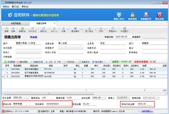Screen dimensions: 169x114
Task: Click the 后单 next document arrow icon
Action: [13, 29]
